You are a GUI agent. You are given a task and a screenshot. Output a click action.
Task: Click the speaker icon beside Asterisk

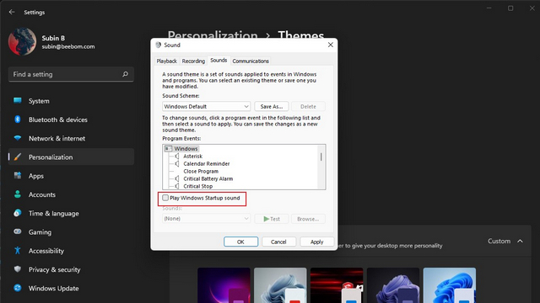[x=176, y=156]
